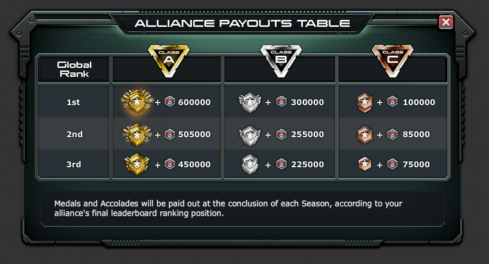Click the accolade icon beside 255000

tap(281, 134)
